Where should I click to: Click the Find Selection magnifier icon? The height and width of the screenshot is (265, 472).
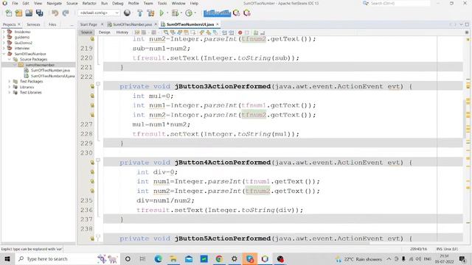165,32
